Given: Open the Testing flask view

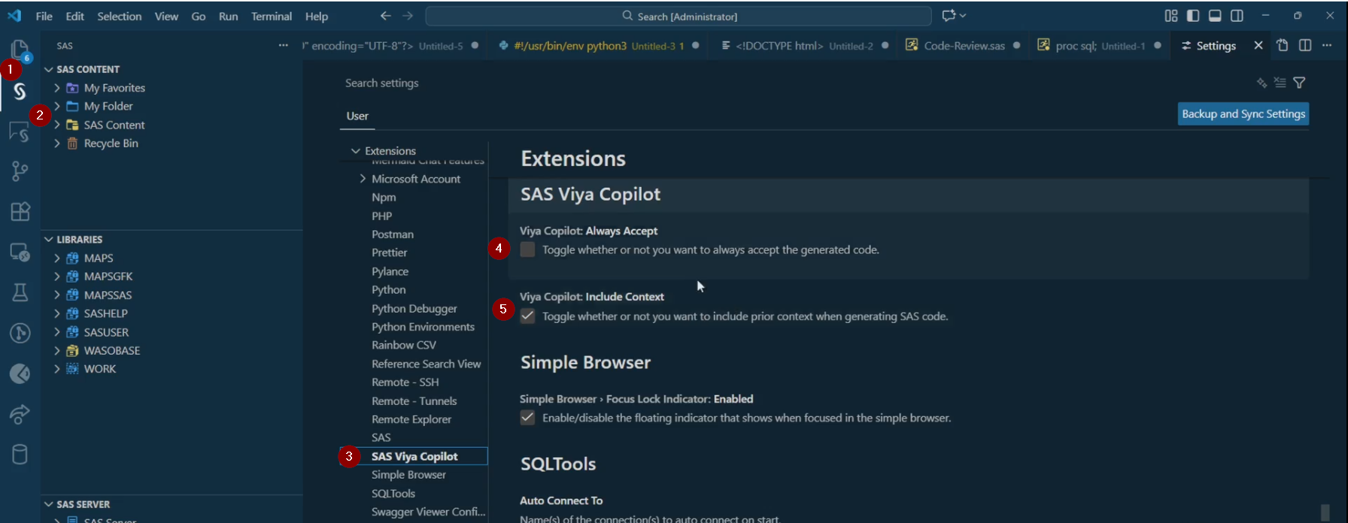Looking at the screenshot, I should coord(20,292).
